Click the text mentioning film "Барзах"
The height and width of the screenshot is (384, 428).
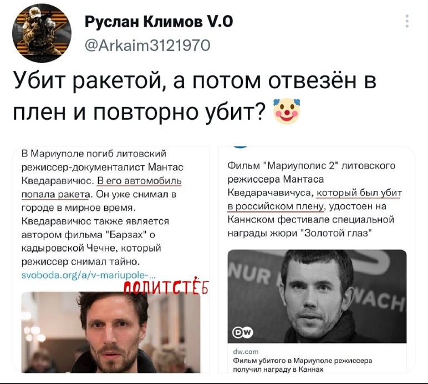(x=89, y=235)
